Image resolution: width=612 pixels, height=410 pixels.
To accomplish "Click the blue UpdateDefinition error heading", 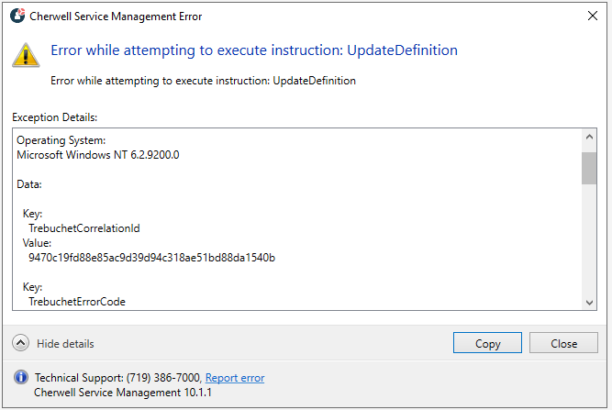I will [253, 50].
